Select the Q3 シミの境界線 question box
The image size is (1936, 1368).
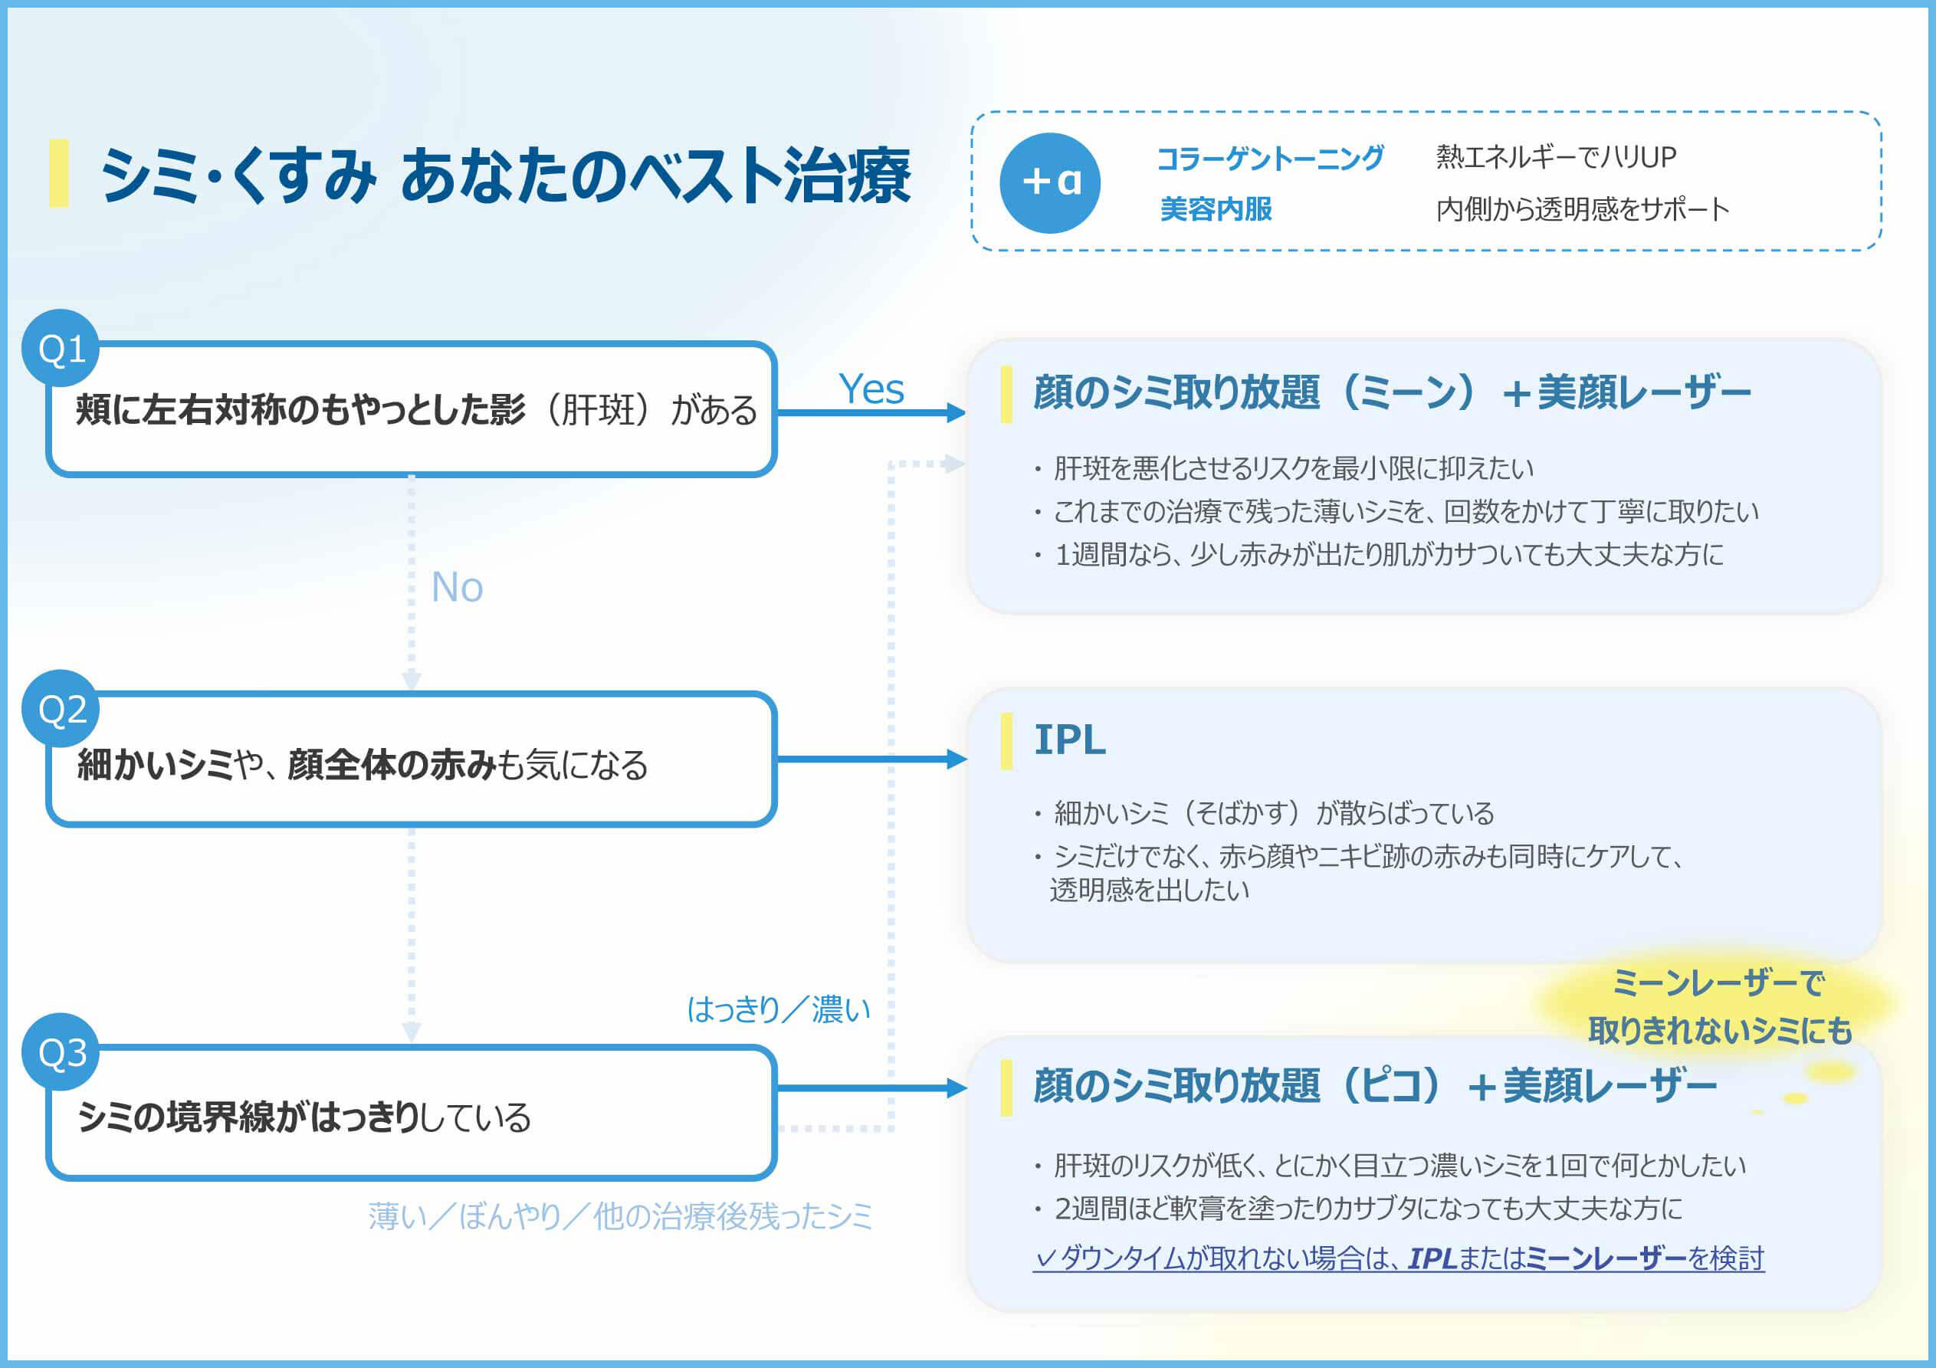412,1115
